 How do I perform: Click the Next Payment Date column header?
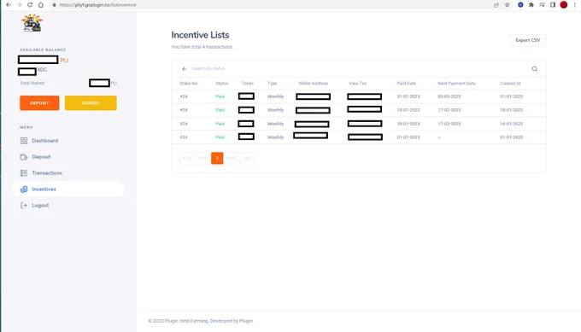point(456,84)
